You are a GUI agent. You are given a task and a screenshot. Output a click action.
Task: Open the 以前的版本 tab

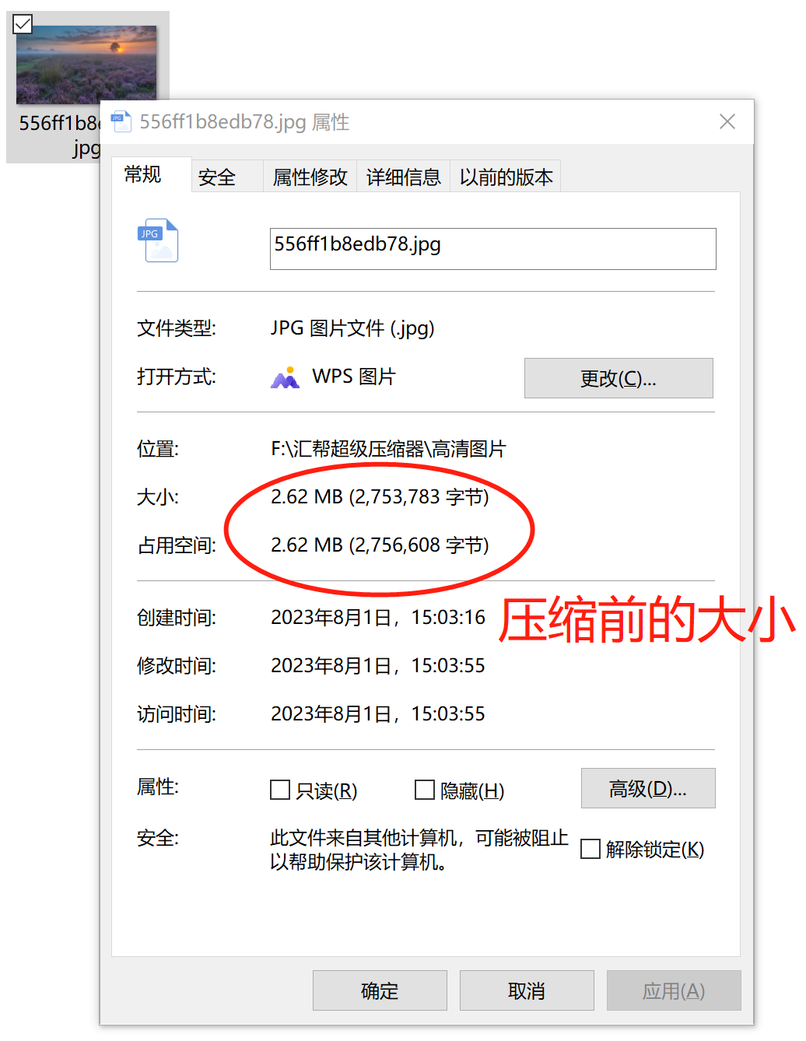click(x=506, y=177)
